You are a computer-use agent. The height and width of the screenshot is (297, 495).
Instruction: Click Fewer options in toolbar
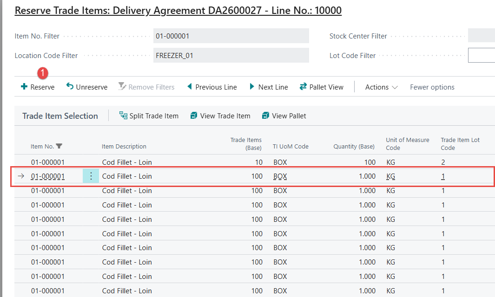(432, 87)
